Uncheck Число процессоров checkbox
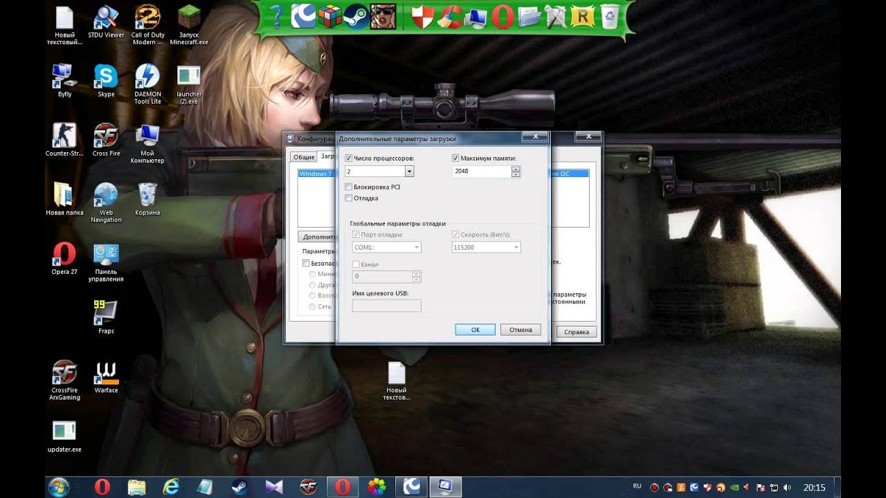This screenshot has width=886, height=498. click(348, 158)
